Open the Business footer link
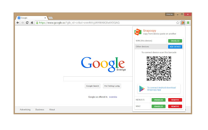Viewport: 208px width, 130px height. click(x=40, y=110)
